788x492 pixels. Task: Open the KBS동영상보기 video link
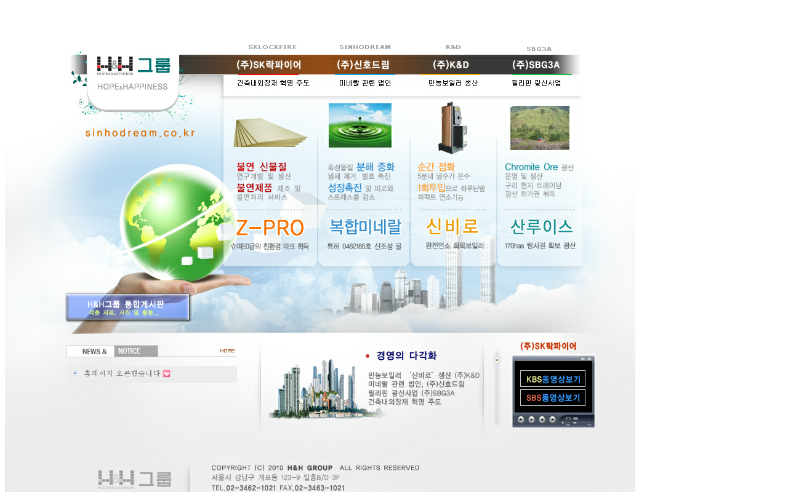click(x=552, y=379)
